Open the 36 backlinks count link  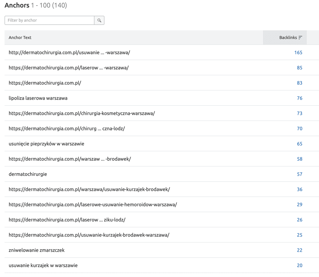coord(299,190)
